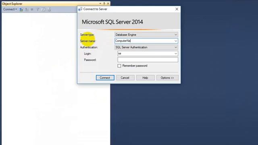Click the Microsoft SQL Server 2014 heading

tap(112, 22)
